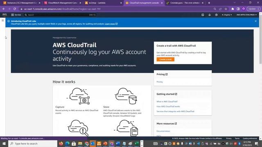This screenshot has width=262, height=147.
Task: Click the browser address bar URL
Action: pyautogui.click(x=62, y=9)
